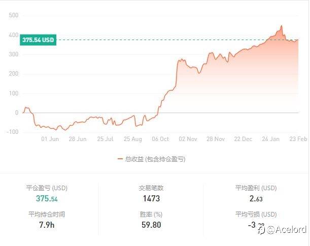Image resolution: width=310 pixels, height=246 pixels.
Task: Select the 06 Oct date axis label
Action: click(160, 138)
